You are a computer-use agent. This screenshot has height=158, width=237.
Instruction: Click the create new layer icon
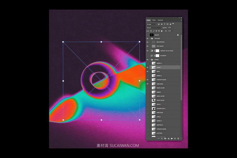pyautogui.click(x=175, y=139)
